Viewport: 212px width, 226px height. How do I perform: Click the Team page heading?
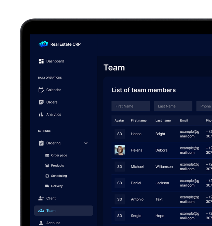tap(114, 67)
